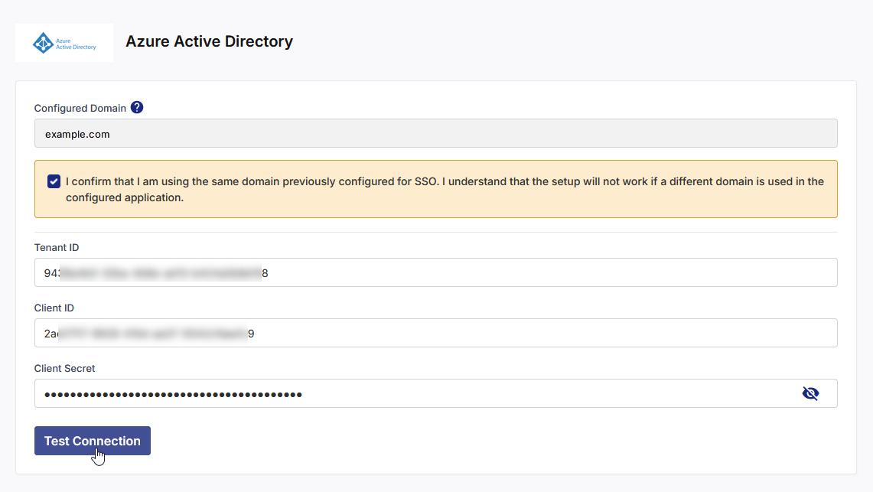This screenshot has width=873, height=492.
Task: Focus the Client ID input field
Action: pyautogui.click(x=536, y=333)
